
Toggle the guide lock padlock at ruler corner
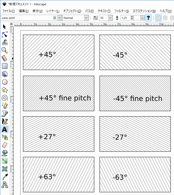(11, 24)
